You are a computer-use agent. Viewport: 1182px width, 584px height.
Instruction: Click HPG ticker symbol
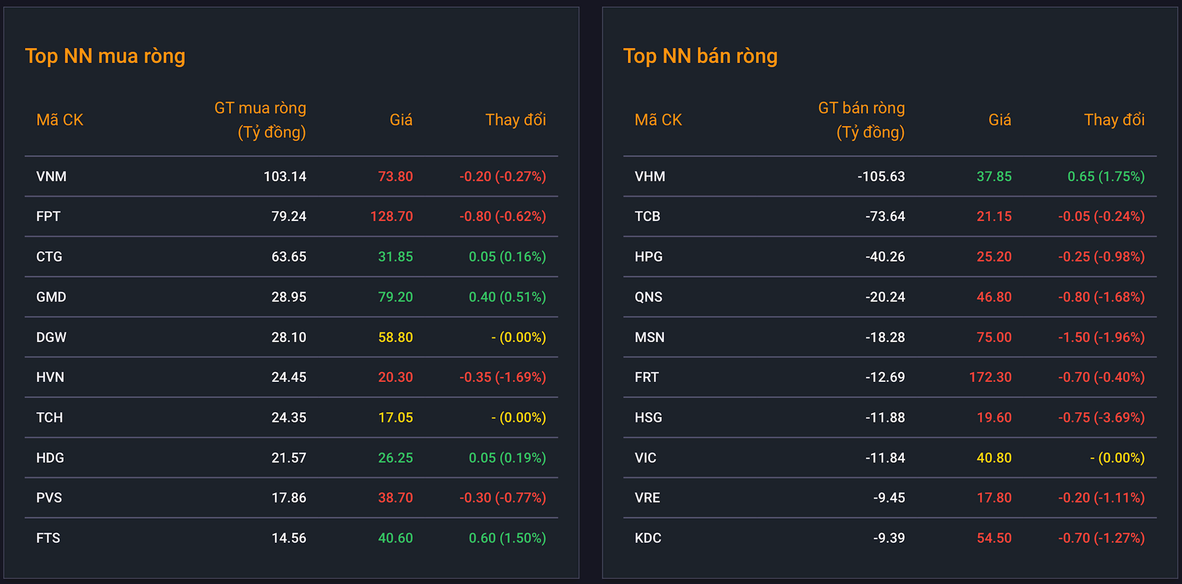coord(649,257)
